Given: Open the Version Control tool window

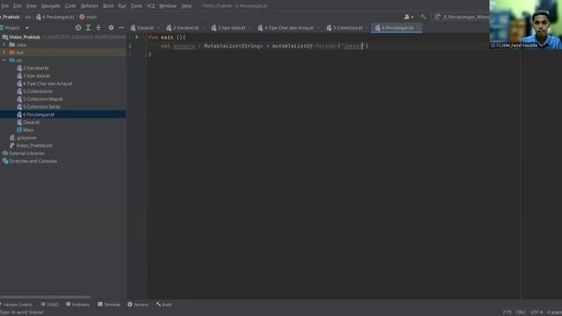Looking at the screenshot, I should pos(17,305).
